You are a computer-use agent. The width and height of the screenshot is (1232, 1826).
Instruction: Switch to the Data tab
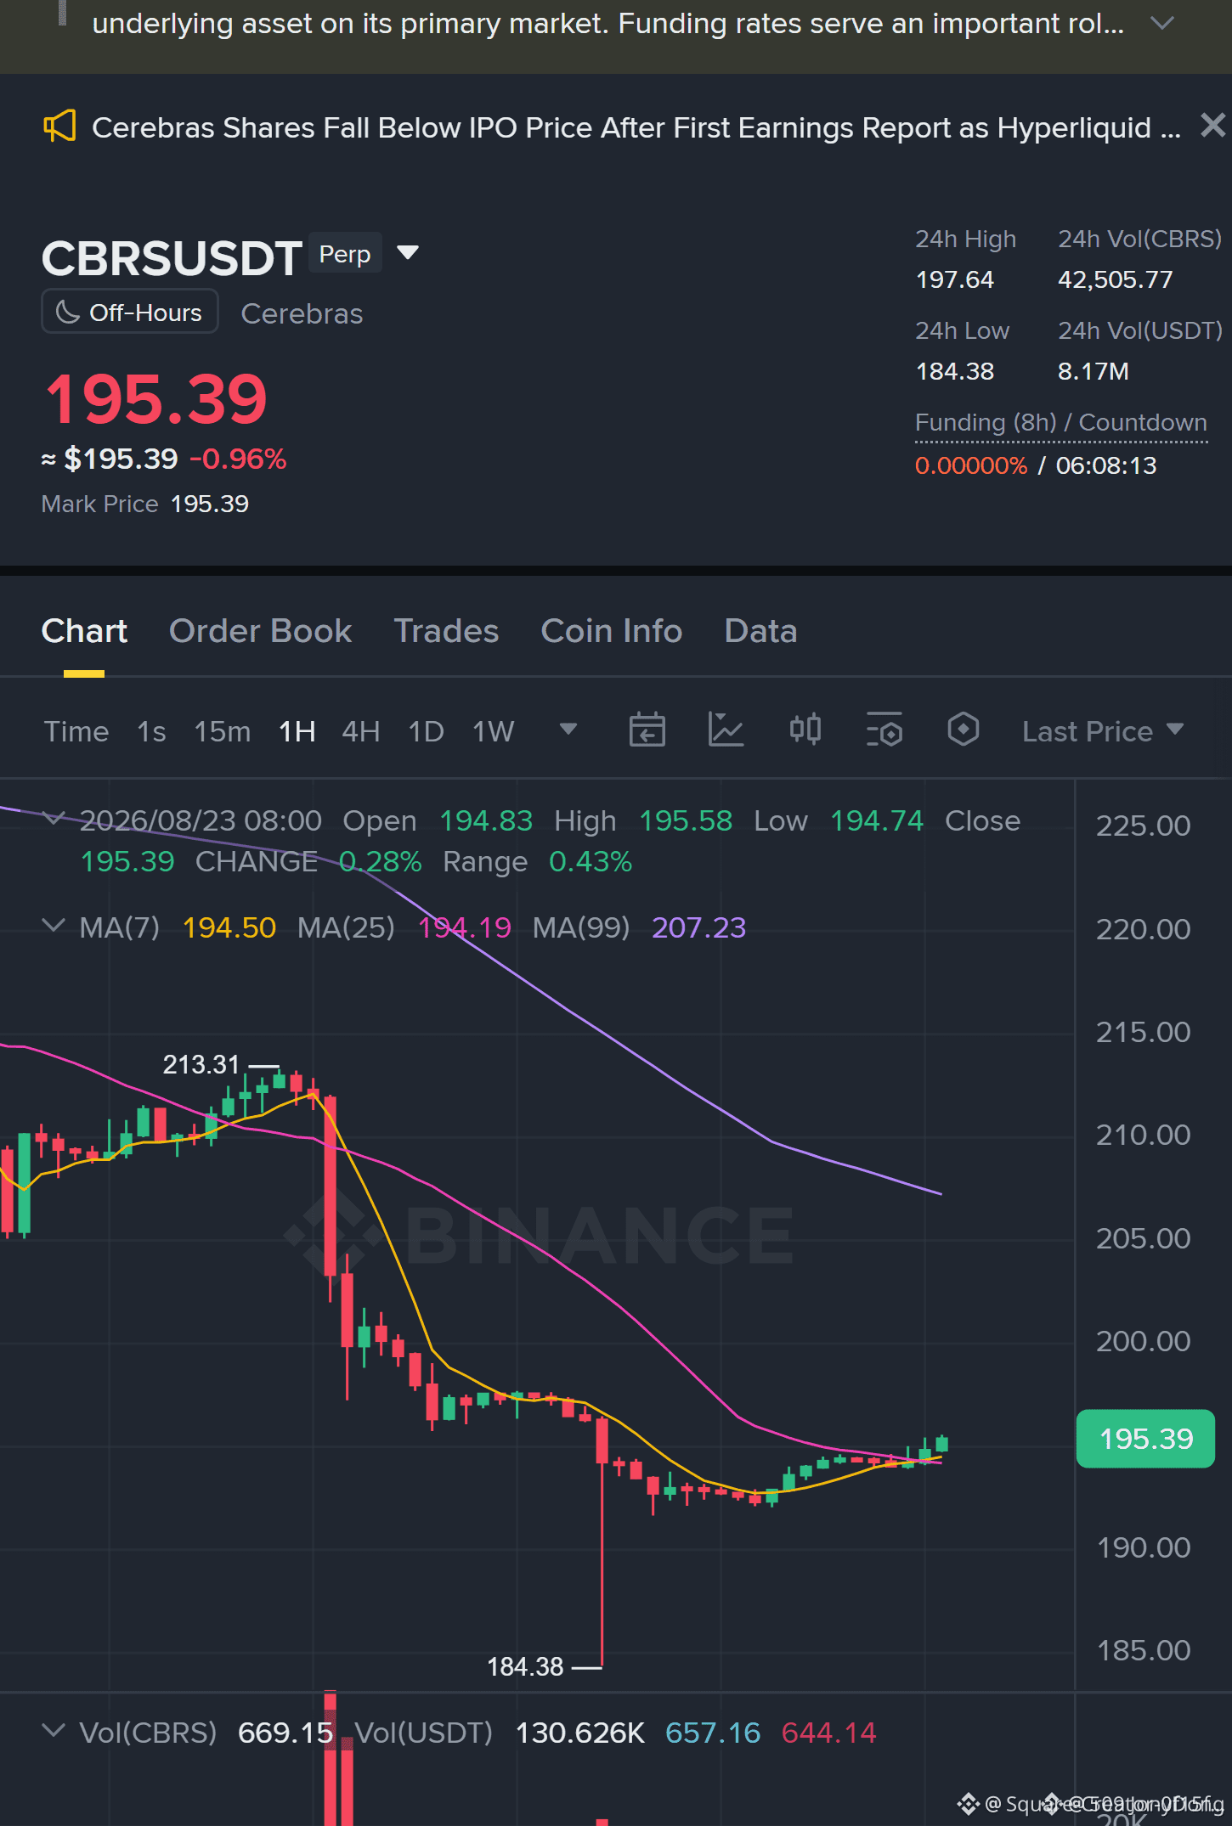[760, 631]
